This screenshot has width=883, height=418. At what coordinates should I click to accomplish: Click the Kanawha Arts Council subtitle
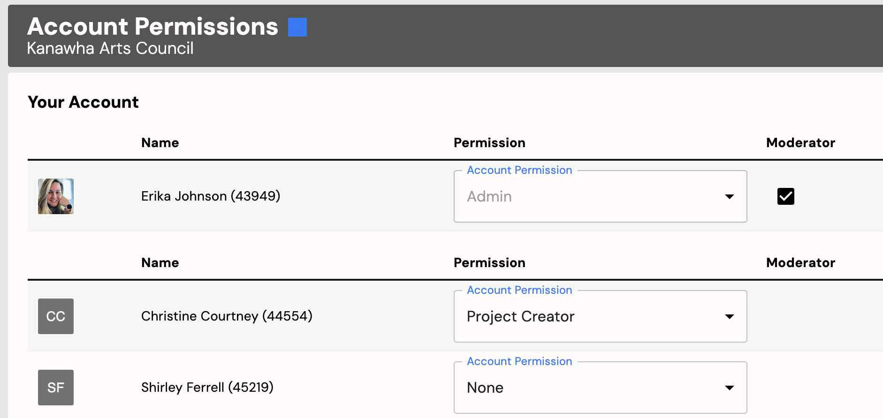pos(110,48)
